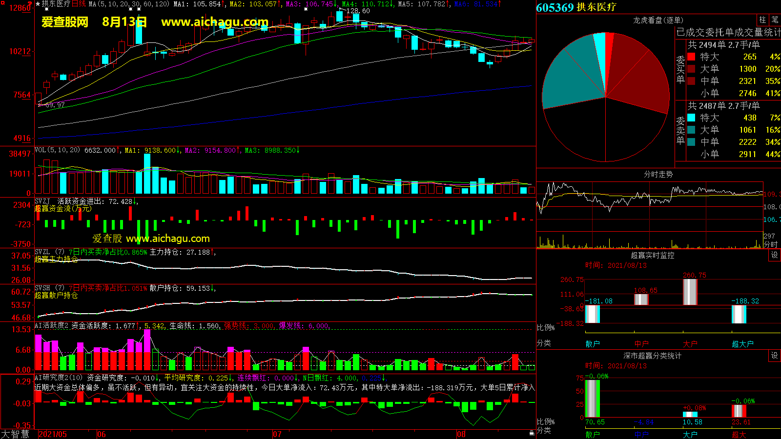Viewport: 781px width, 439px height.
Task: Click the lock icon at chart's bottom-right
Action: [x=532, y=433]
